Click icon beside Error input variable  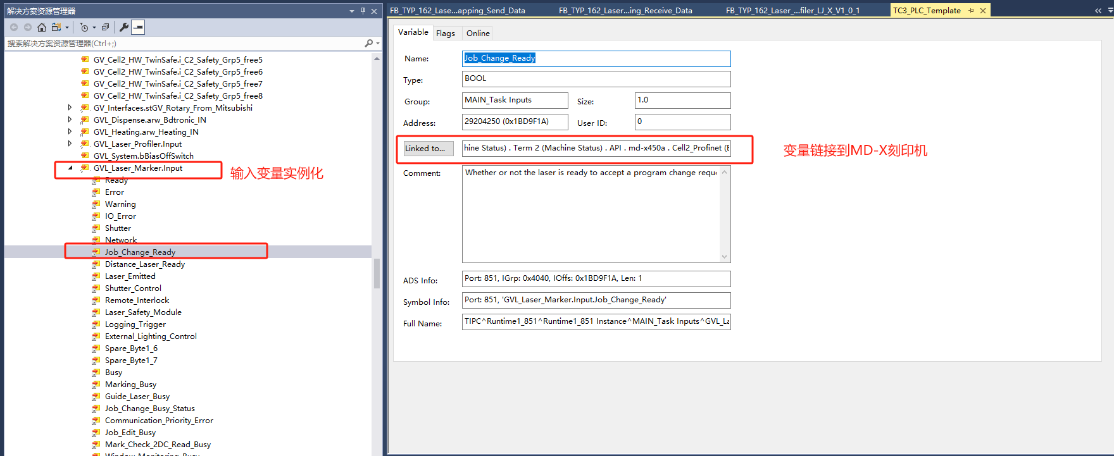click(x=96, y=192)
